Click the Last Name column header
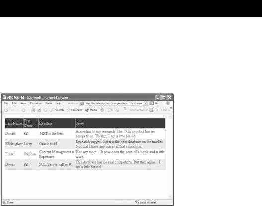The width and height of the screenshot is (262, 206). pyautogui.click(x=14, y=123)
